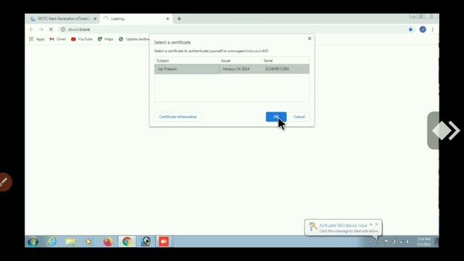Go forward to next page
464x261 pixels.
[x=41, y=29]
